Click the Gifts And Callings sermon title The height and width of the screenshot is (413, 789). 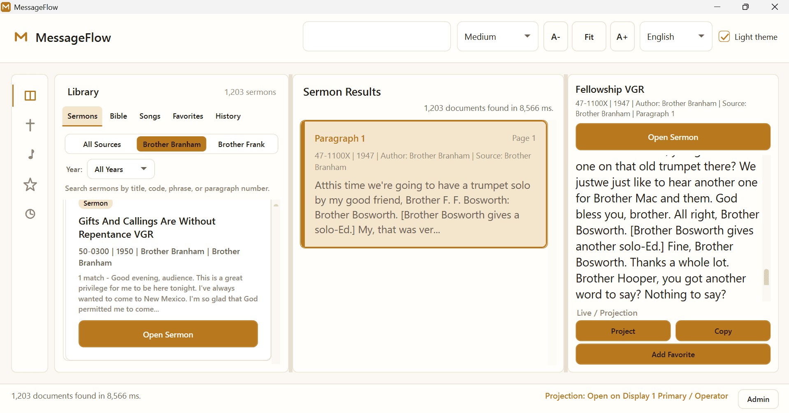(x=147, y=228)
